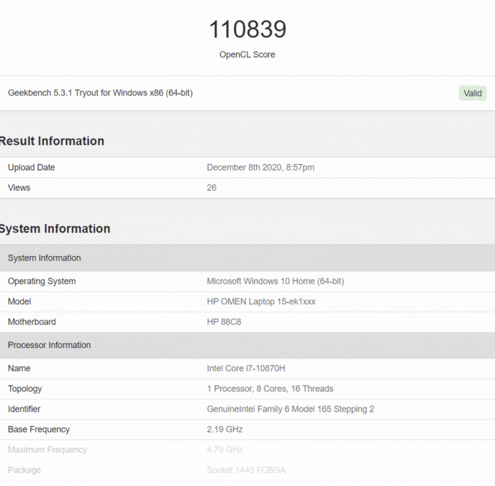
Task: Click the Views count value 26
Action: (x=211, y=188)
